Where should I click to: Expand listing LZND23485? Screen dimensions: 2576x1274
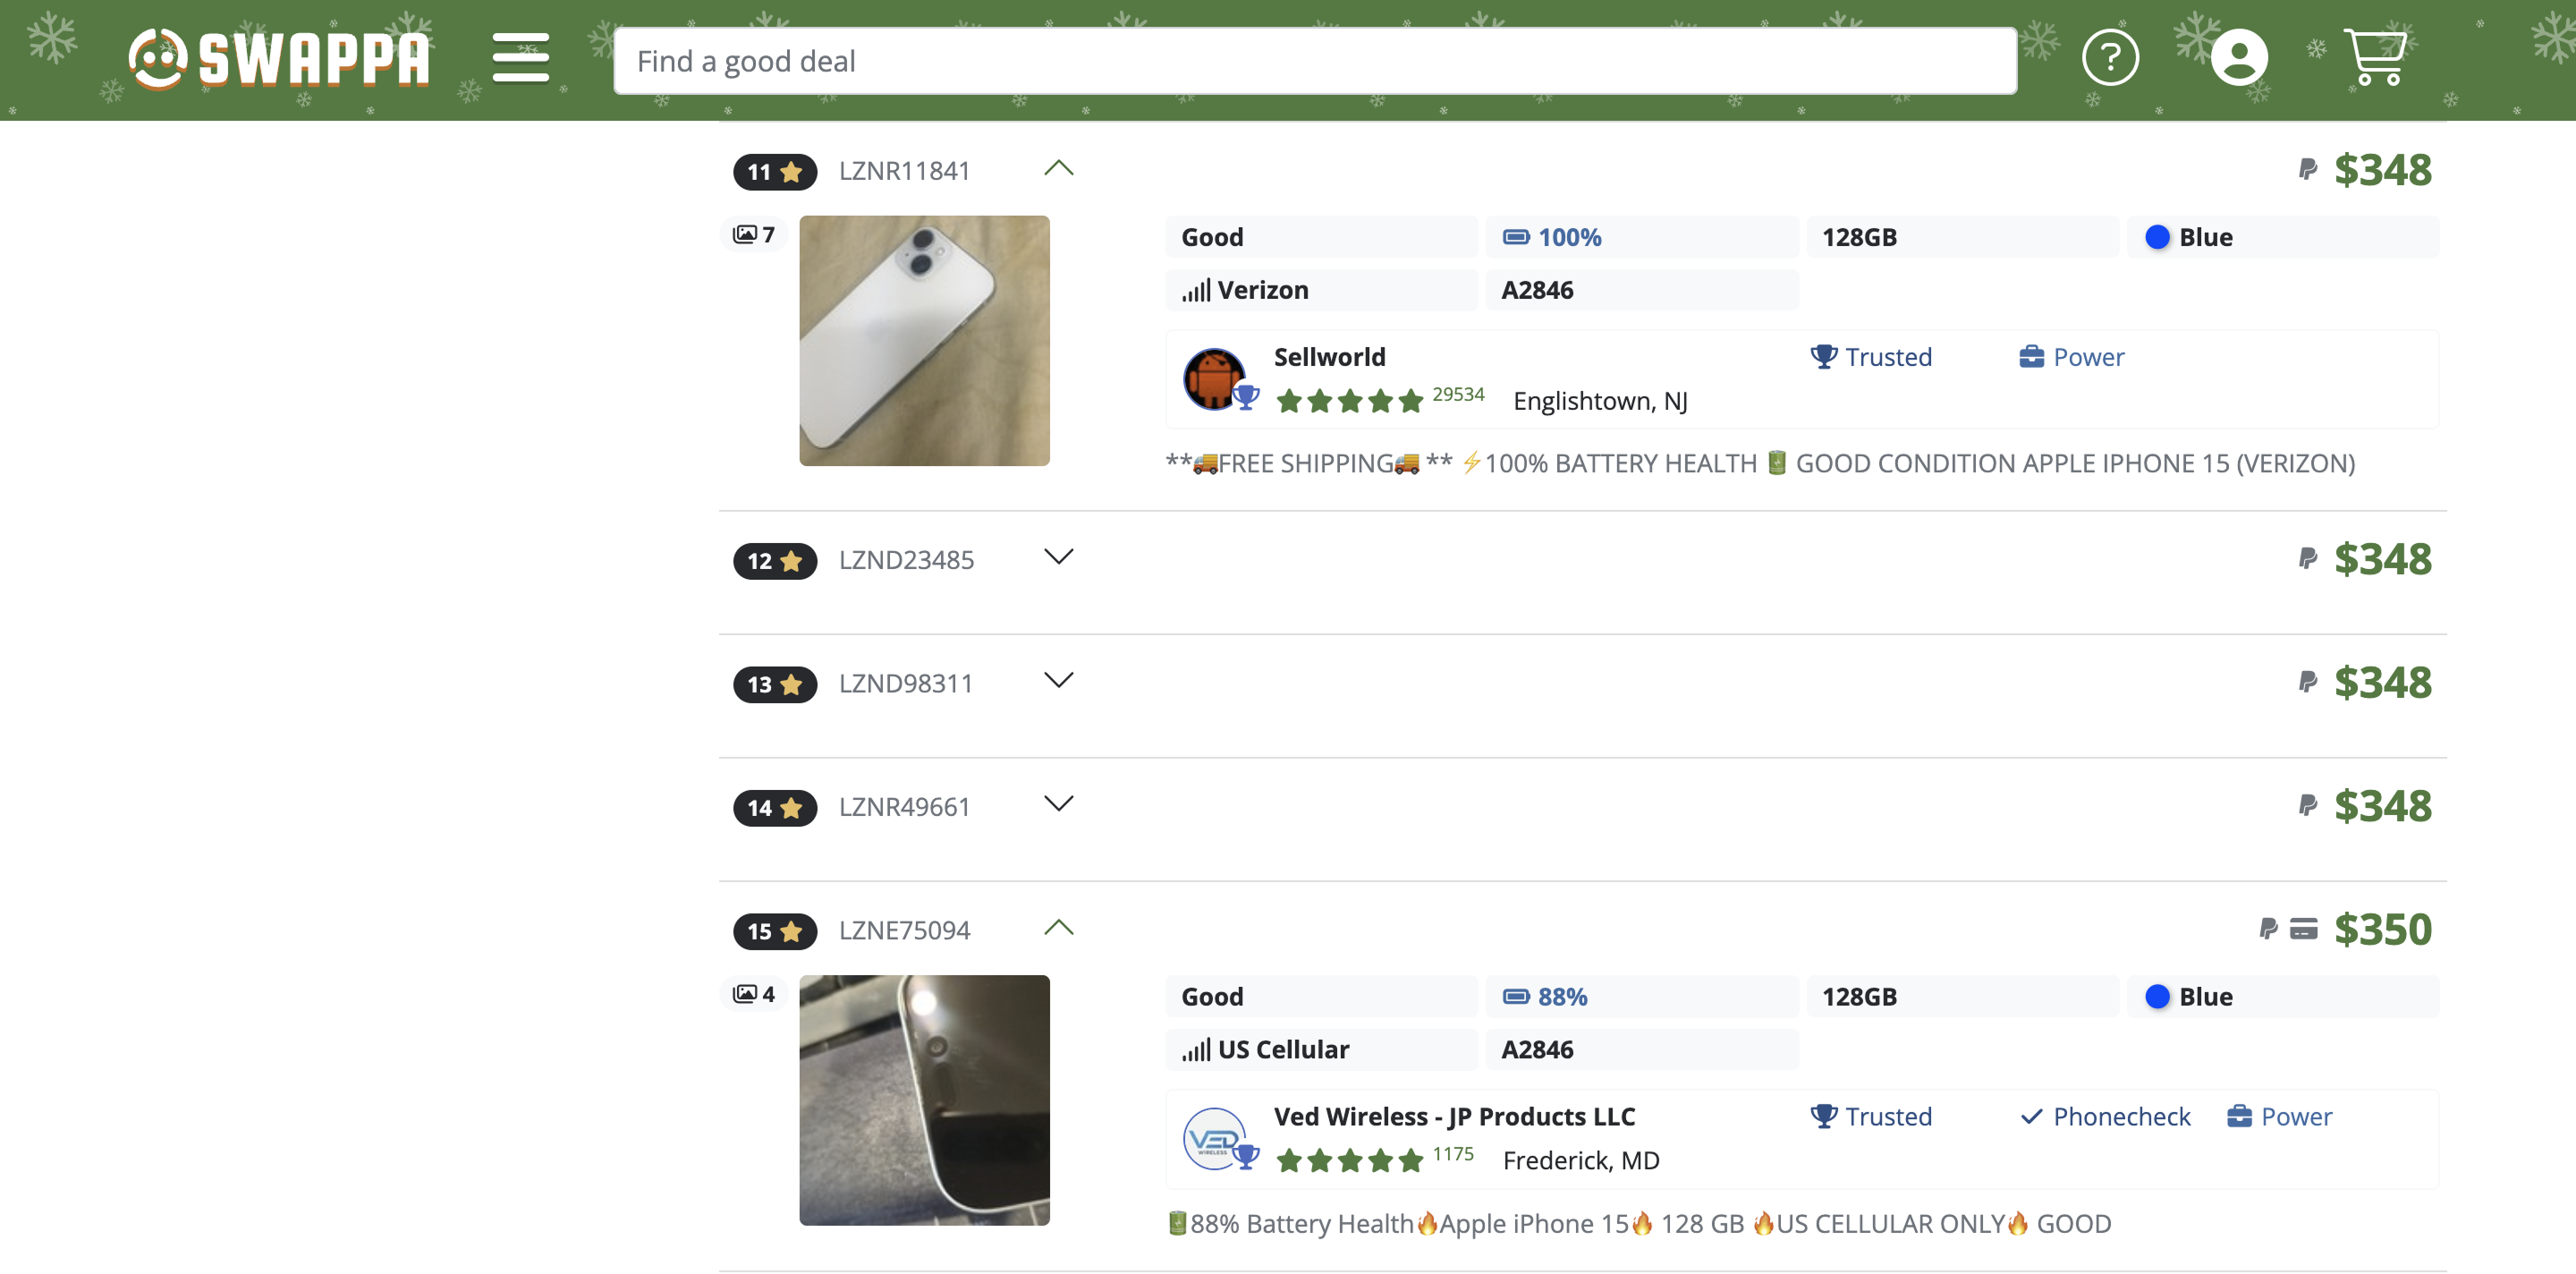[x=1058, y=557]
